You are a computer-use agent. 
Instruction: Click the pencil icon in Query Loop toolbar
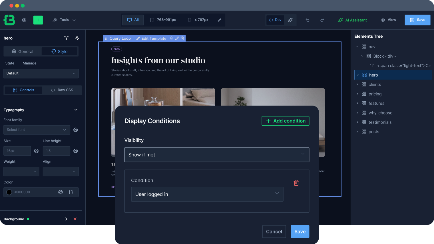click(x=177, y=38)
